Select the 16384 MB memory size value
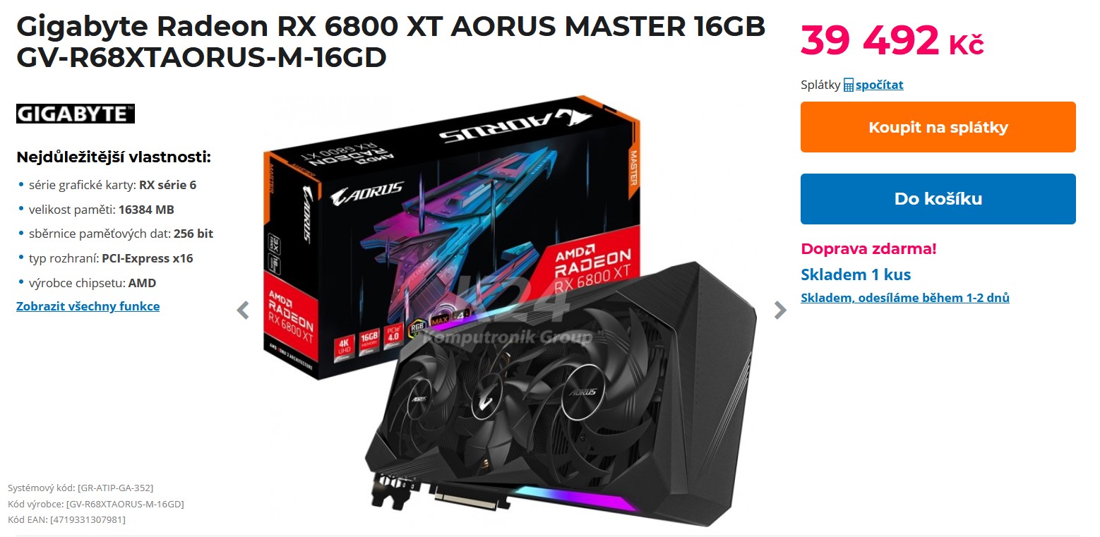Screen dimensions: 1100x537 click(146, 210)
